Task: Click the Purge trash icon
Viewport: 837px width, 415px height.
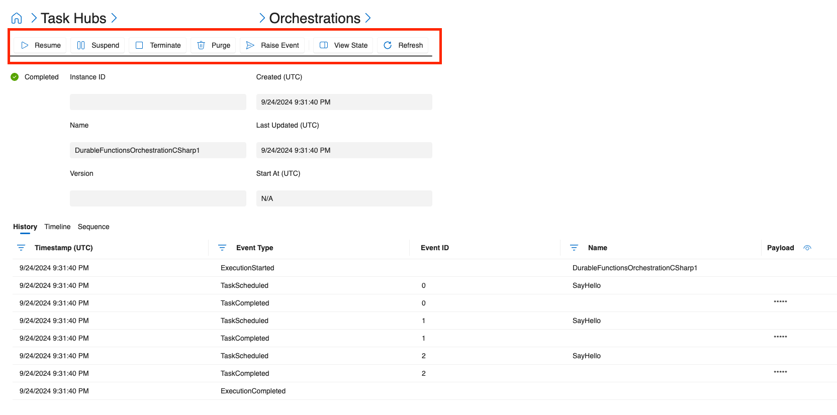Action: click(x=201, y=45)
